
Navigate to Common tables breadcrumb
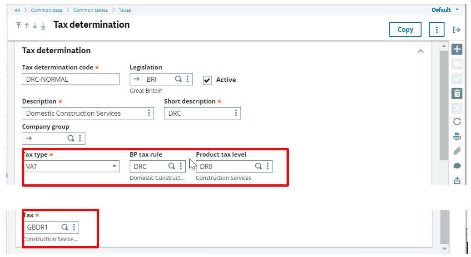90,10
